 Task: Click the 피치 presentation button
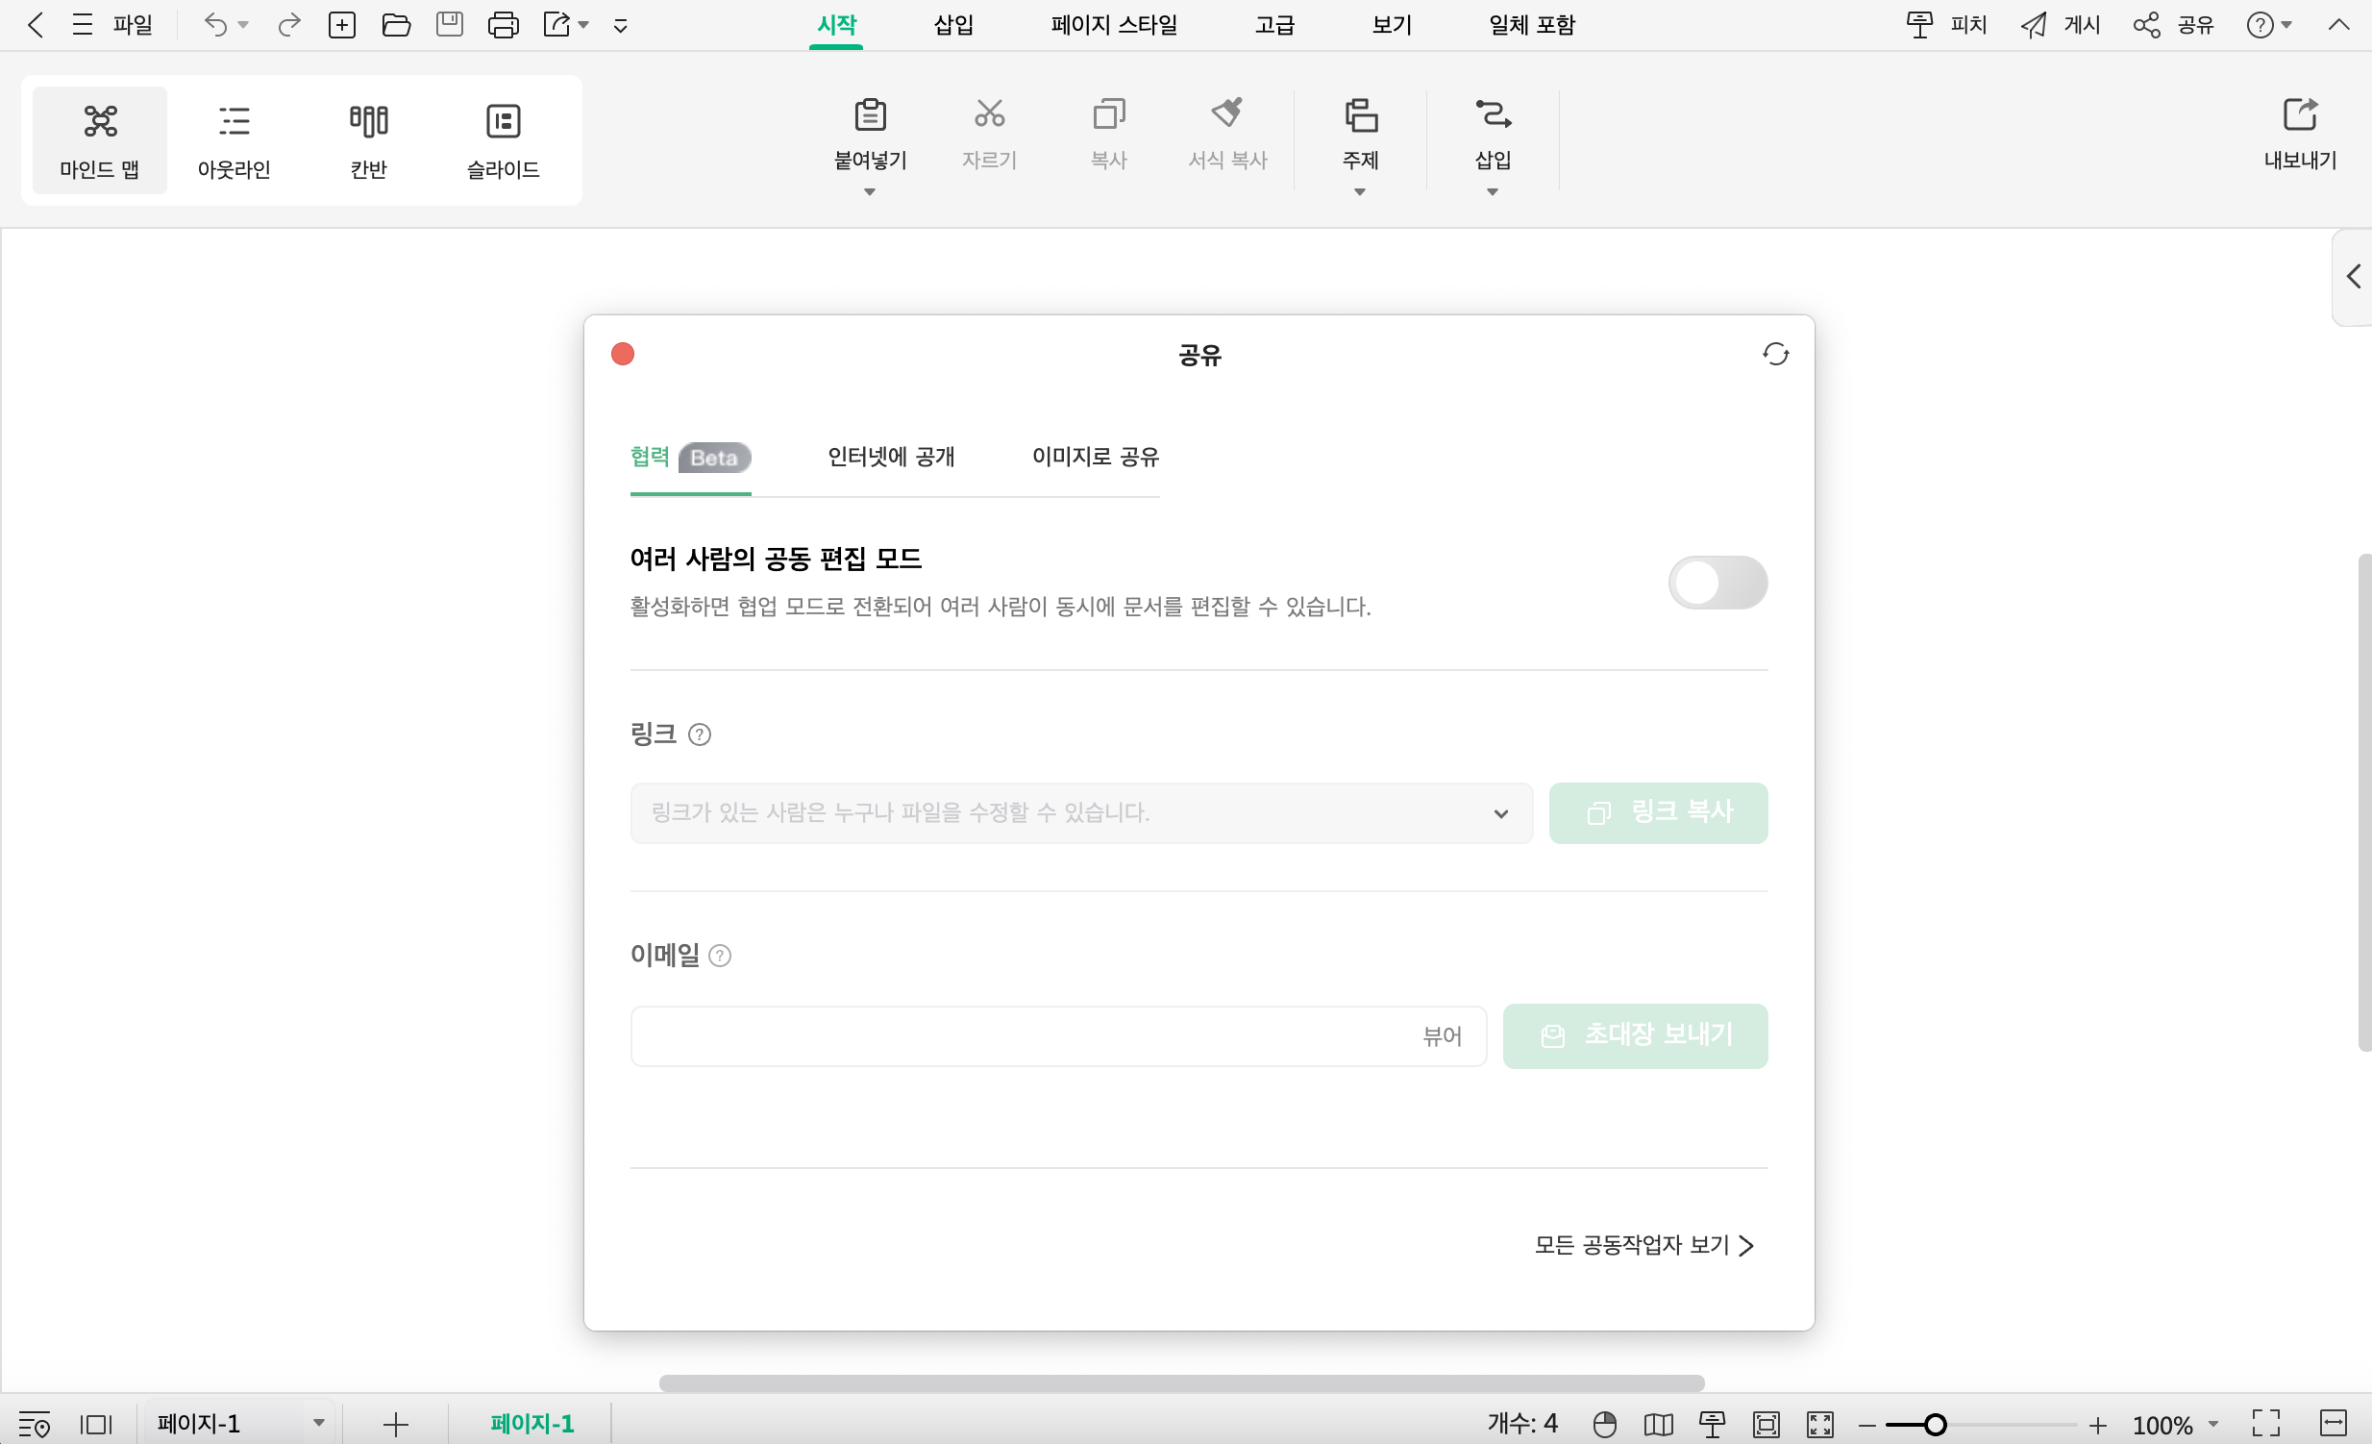(x=1946, y=25)
